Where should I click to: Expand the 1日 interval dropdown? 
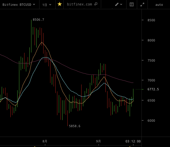click(x=47, y=5)
